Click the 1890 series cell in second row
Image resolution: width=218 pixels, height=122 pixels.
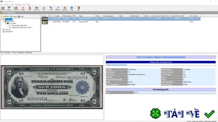tap(97, 22)
